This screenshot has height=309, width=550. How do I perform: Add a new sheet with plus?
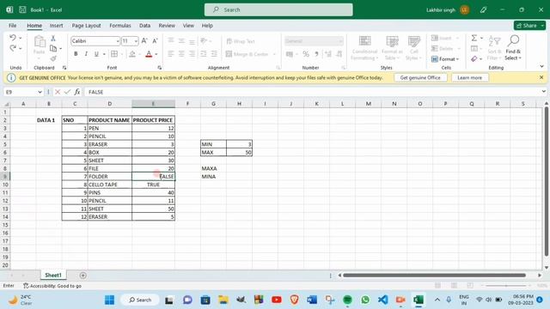point(82,276)
